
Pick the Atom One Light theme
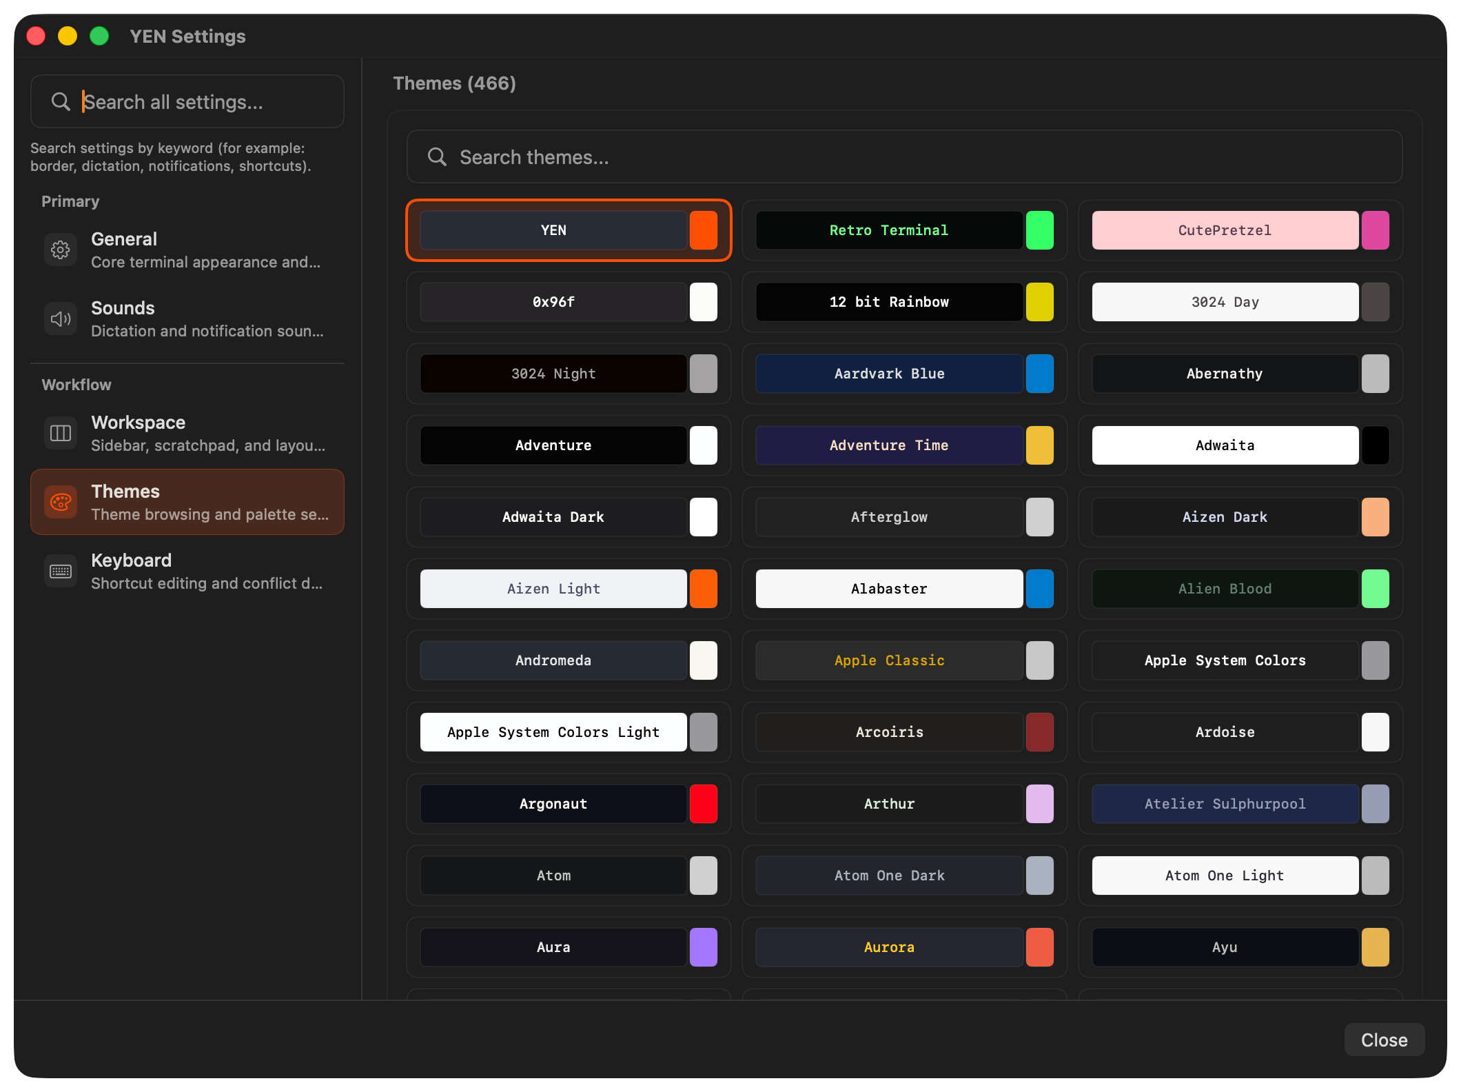(1225, 876)
